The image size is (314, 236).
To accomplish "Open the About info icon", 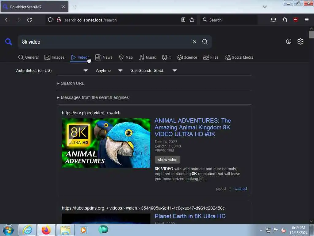I will [x=289, y=41].
